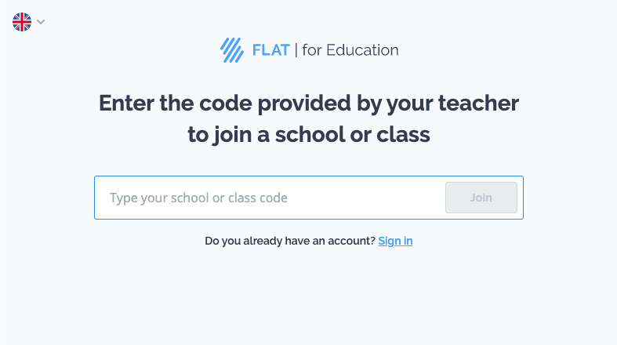Screen dimensions: 617x345
Task: Click the 'for Education' logo text
Action: 350,50
